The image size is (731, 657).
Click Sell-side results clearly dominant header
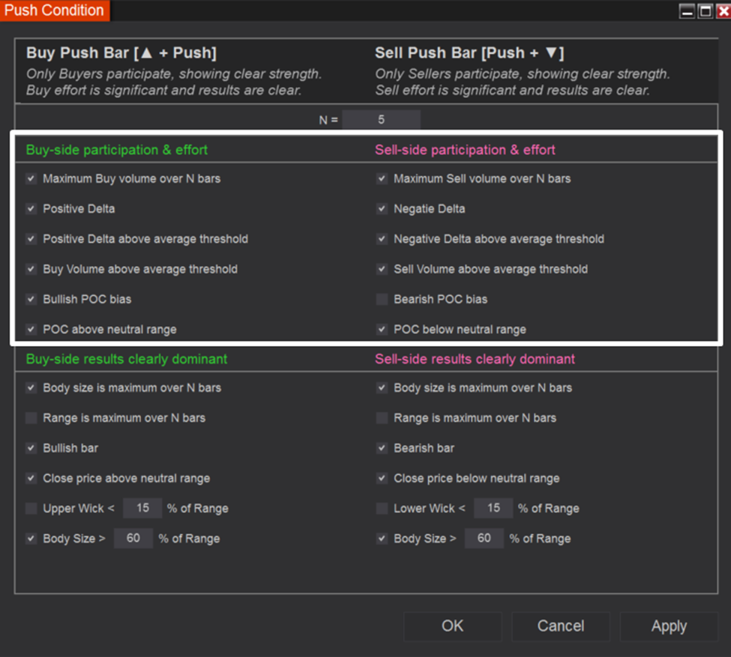tap(475, 359)
